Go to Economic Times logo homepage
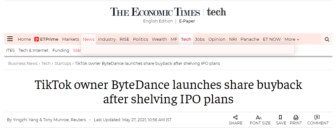Image resolution: width=336 pixels, height=130 pixels. pyautogui.click(x=155, y=12)
